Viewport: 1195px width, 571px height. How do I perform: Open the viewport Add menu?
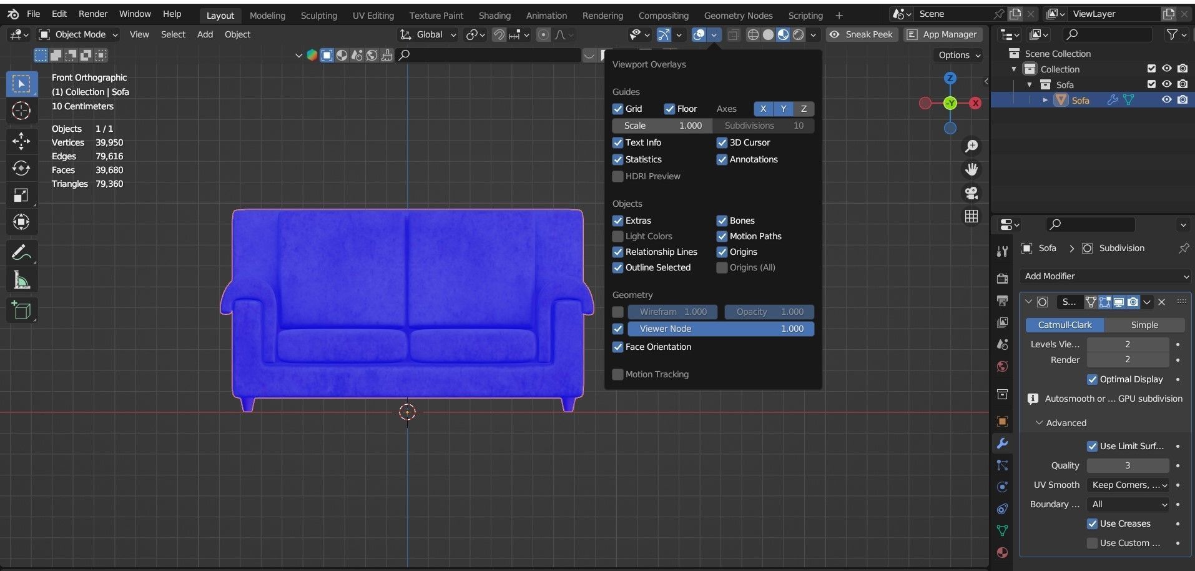pos(205,35)
